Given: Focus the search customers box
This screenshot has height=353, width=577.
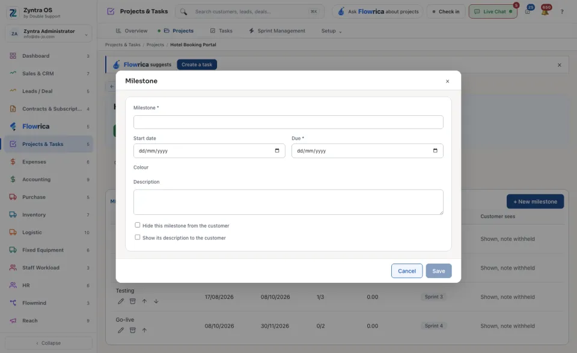Looking at the screenshot, I should (250, 11).
